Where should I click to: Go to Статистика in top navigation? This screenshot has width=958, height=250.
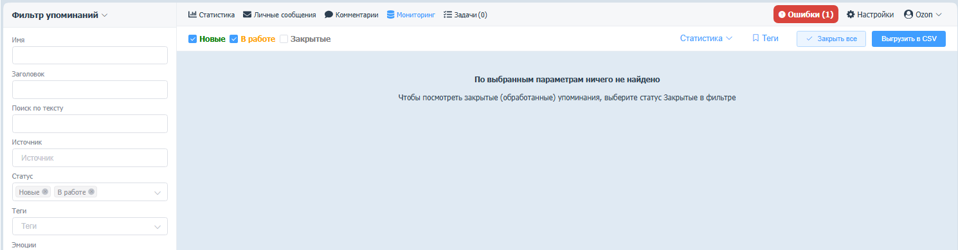[x=211, y=14]
